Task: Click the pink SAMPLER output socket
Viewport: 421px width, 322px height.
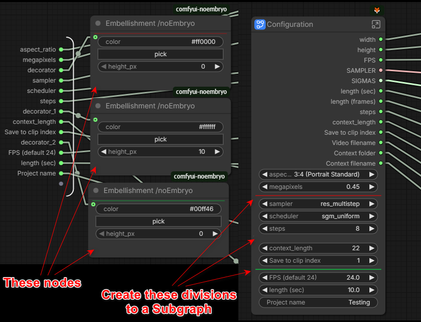Action: click(x=381, y=70)
